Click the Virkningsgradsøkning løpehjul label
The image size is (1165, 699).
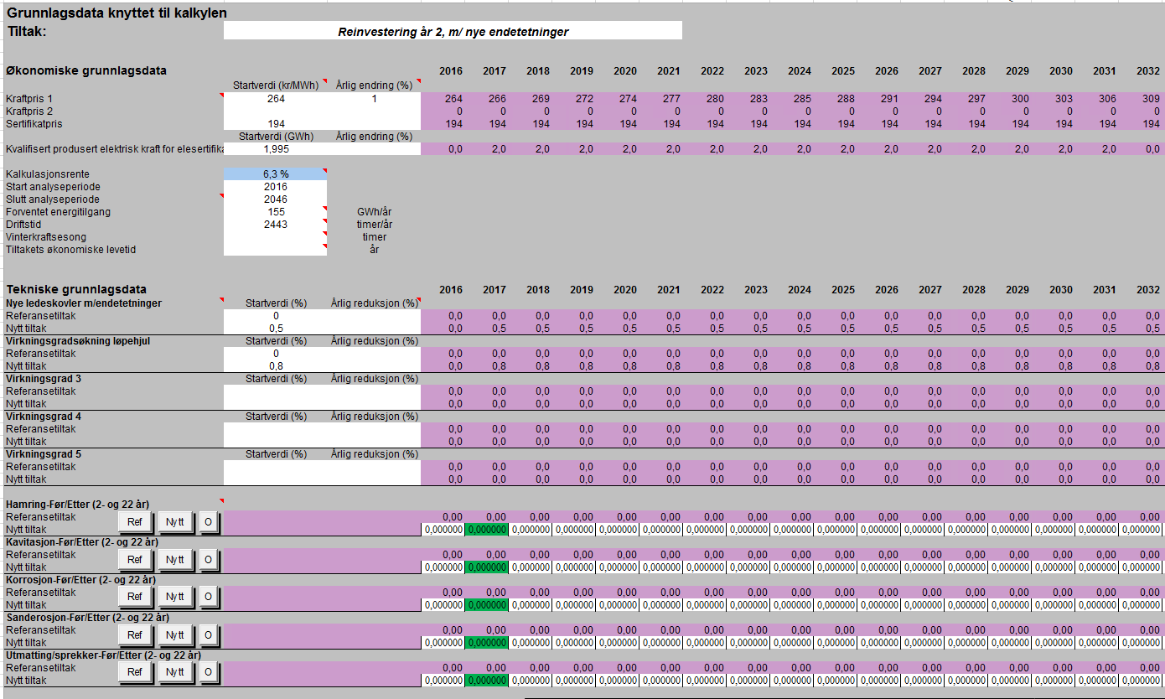point(78,341)
